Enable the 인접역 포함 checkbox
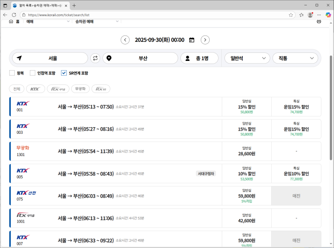The width and height of the screenshot is (334, 248). point(33,73)
